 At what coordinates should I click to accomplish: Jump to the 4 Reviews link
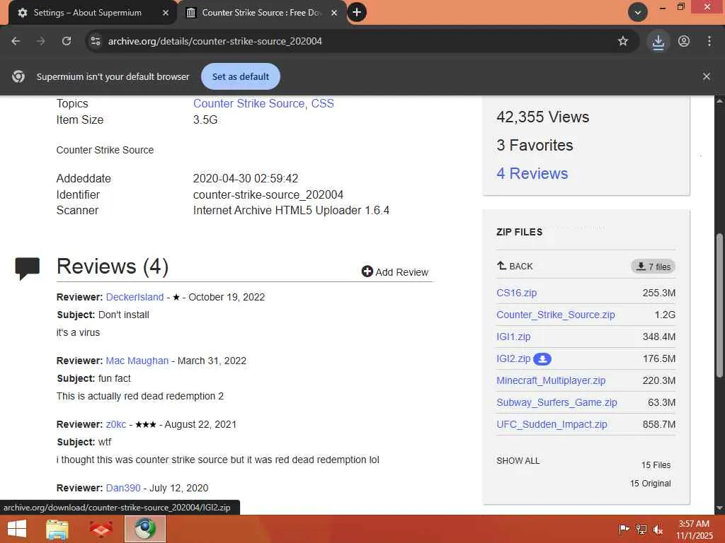click(532, 174)
